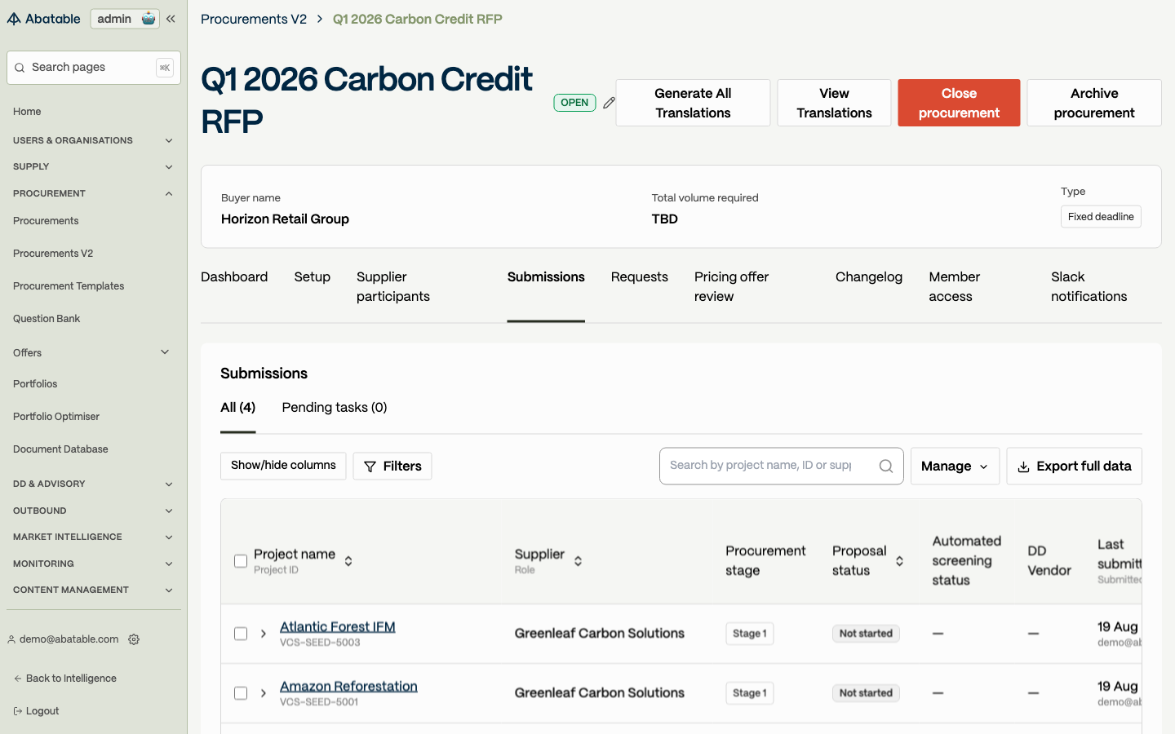Click the red Close procurement button
The image size is (1175, 734).
(959, 103)
